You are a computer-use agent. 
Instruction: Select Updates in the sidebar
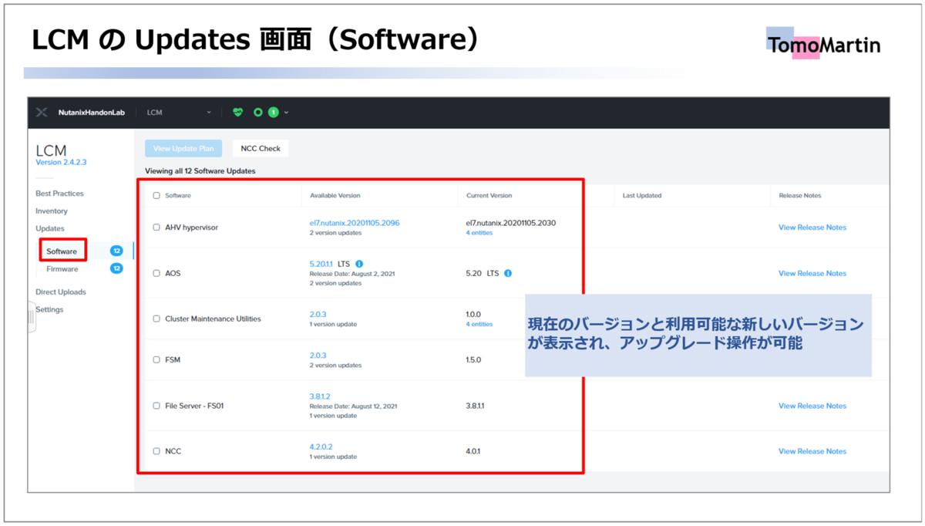click(x=50, y=228)
